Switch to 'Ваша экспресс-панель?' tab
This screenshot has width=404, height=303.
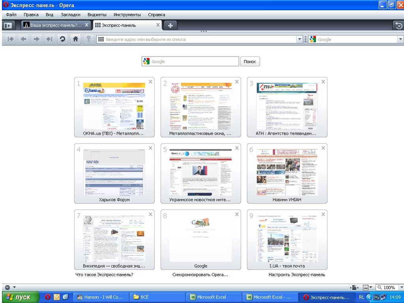tap(56, 25)
